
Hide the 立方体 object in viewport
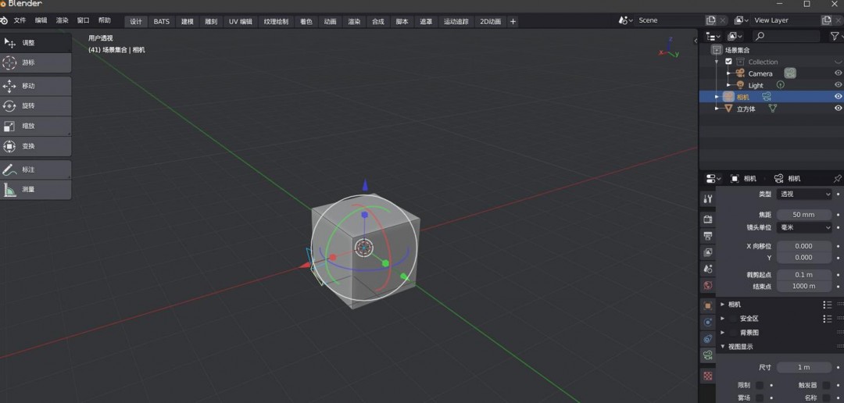[x=839, y=109]
